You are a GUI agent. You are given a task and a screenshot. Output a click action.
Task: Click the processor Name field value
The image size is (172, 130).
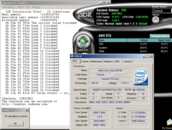[110, 70]
